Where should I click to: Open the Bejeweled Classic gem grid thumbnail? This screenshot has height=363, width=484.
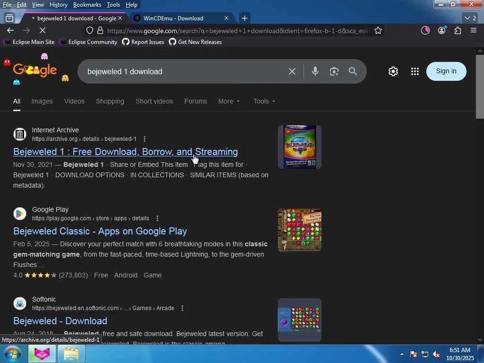[299, 230]
